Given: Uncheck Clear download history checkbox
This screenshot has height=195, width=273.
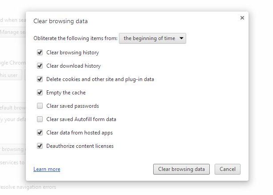Looking at the screenshot, I should click(x=40, y=66).
